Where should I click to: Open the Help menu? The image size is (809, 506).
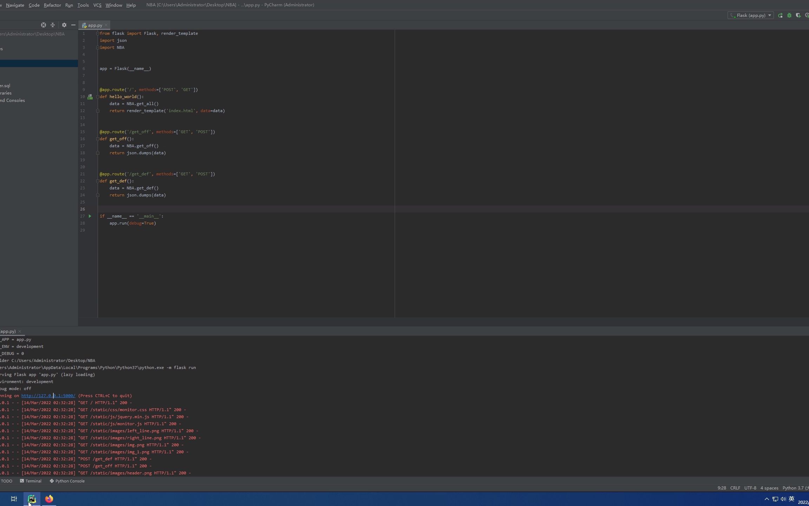click(131, 5)
